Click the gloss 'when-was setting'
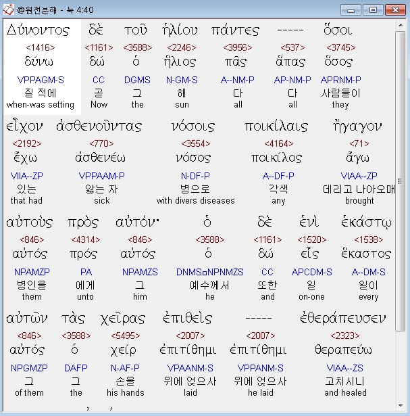This screenshot has width=410, height=416. [x=41, y=105]
